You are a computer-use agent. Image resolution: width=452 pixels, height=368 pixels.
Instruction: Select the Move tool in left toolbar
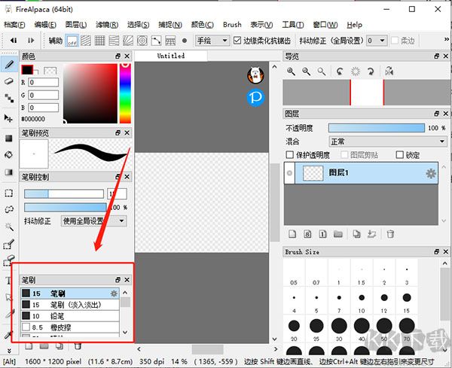(x=8, y=118)
